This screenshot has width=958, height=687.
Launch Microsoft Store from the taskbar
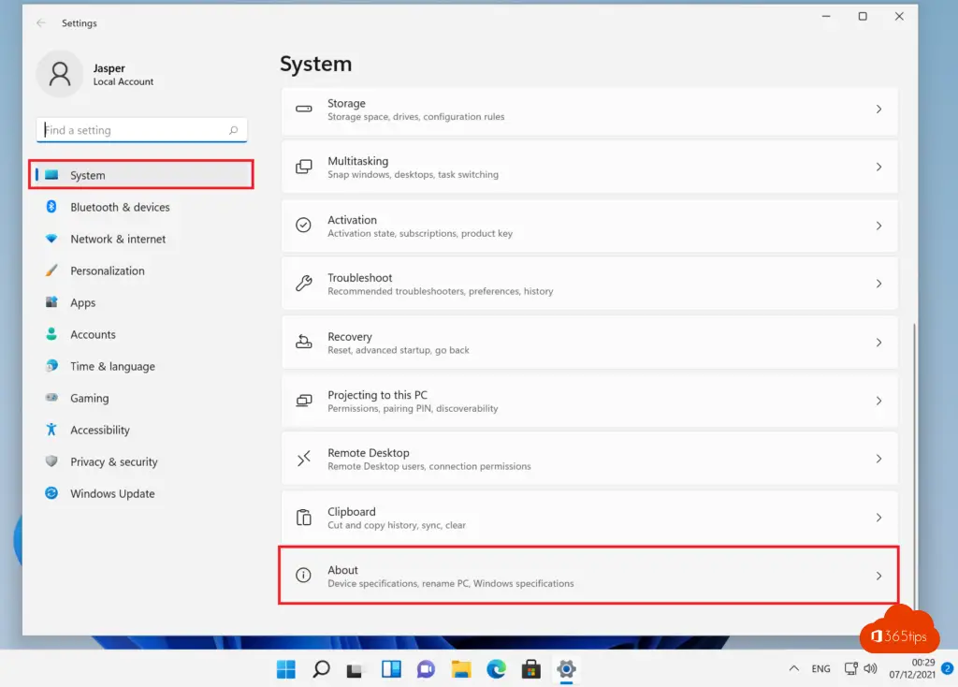coord(530,669)
